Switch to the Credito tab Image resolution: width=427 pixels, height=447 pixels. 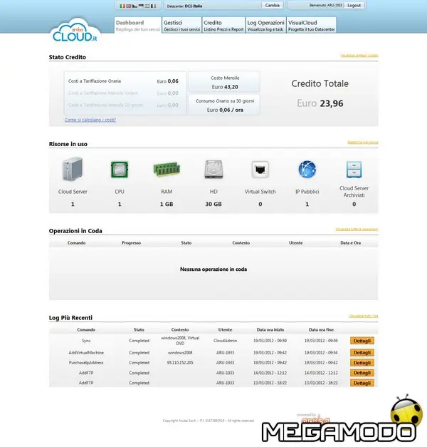click(x=223, y=26)
